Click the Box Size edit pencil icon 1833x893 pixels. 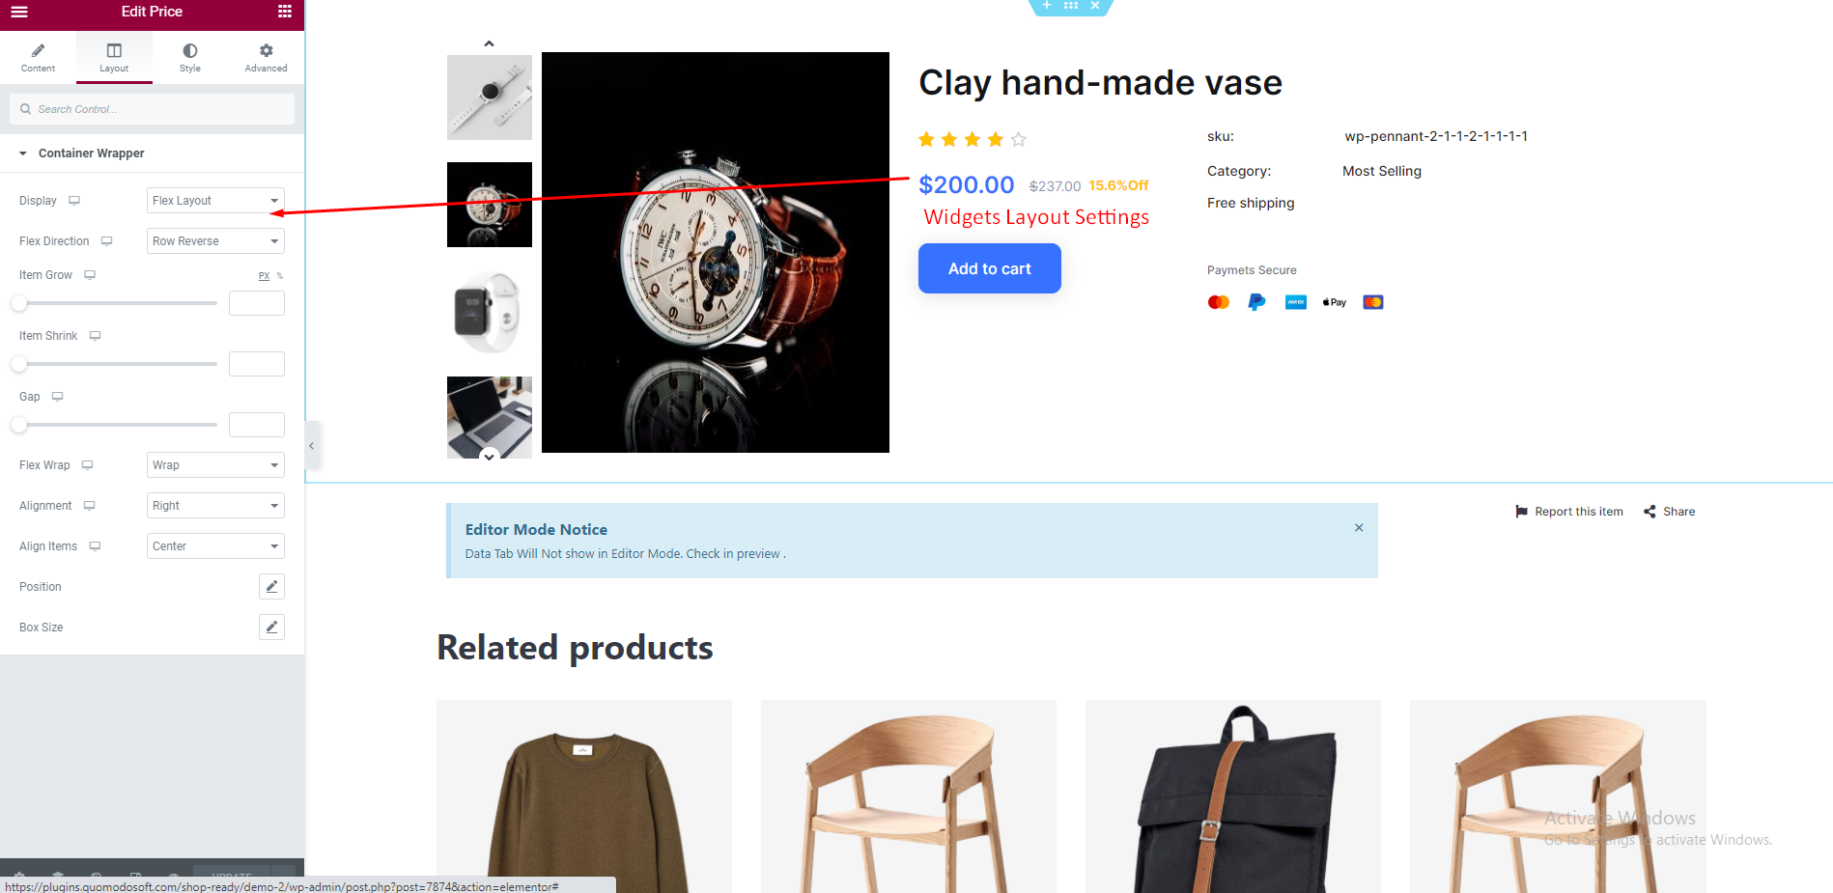(x=272, y=627)
